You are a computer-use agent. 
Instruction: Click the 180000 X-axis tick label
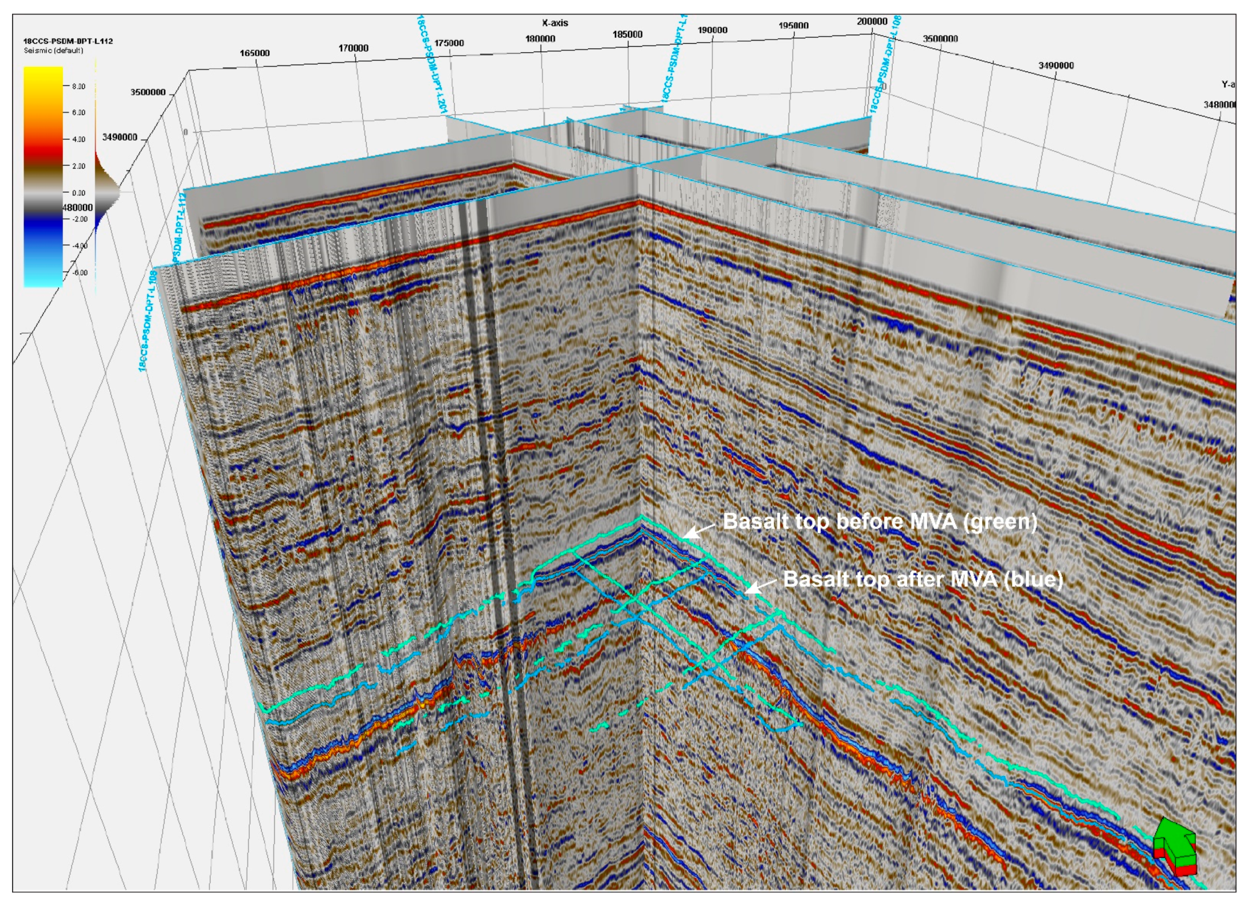(x=540, y=38)
